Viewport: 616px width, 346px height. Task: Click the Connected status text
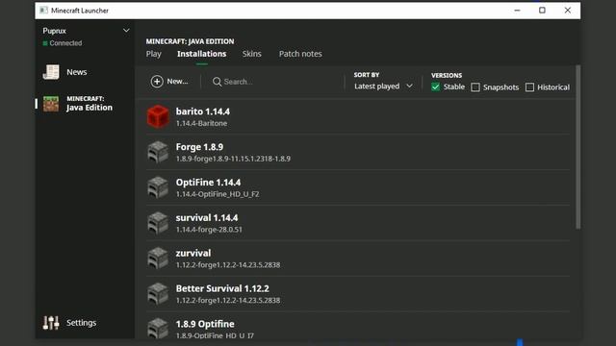[x=65, y=43]
